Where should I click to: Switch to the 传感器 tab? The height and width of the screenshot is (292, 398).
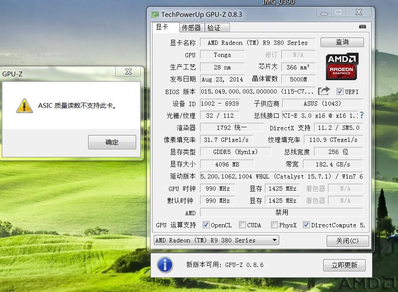pos(191,28)
